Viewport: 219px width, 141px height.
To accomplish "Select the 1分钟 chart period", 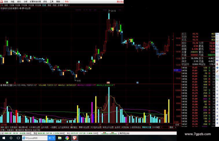I will (12, 5).
